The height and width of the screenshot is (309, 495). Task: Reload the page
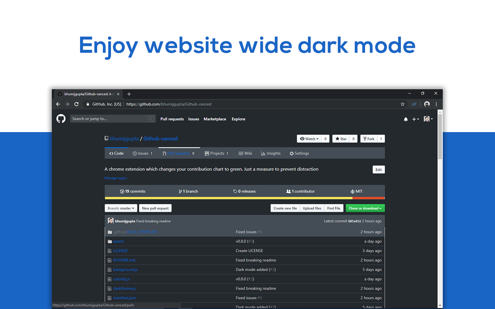tap(77, 104)
